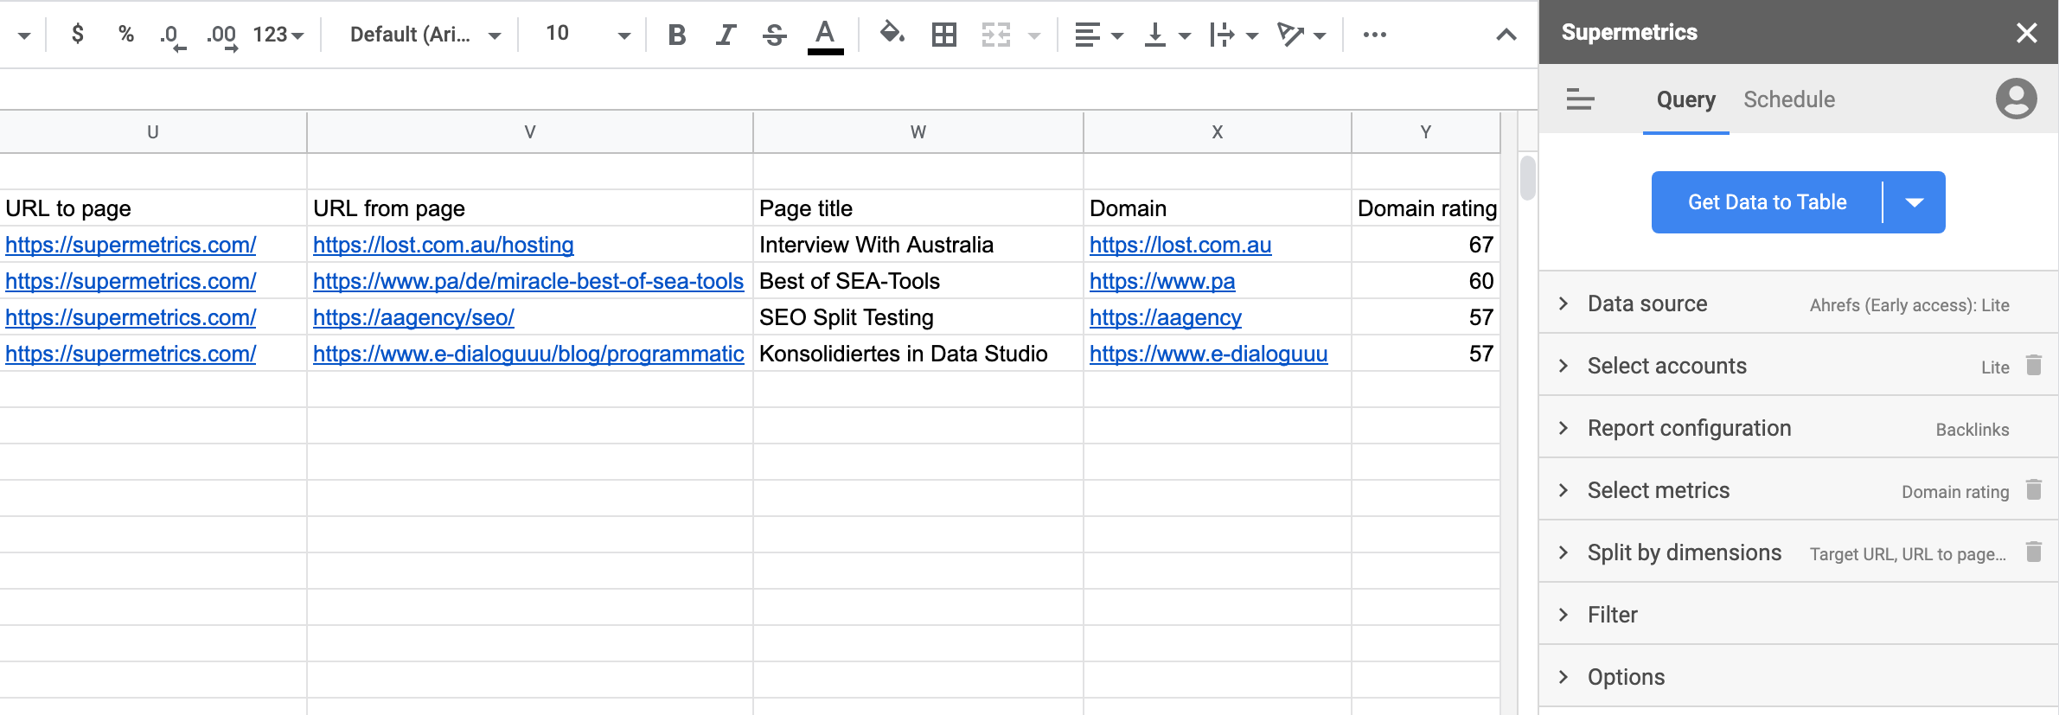This screenshot has height=715, width=2059.
Task: Open the miracle-best-of-sea-tools link
Action: coord(528,281)
